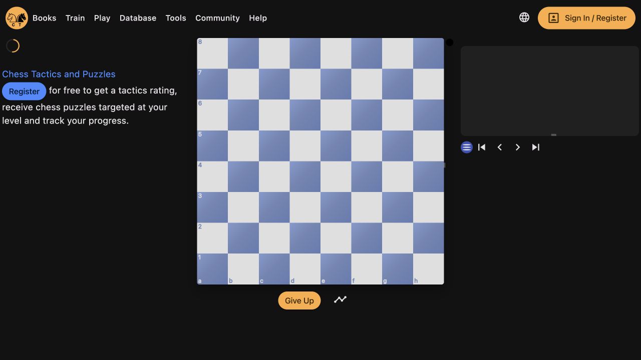Screen dimensions: 641x360
Task: Open the Community menu
Action: pyautogui.click(x=217, y=18)
